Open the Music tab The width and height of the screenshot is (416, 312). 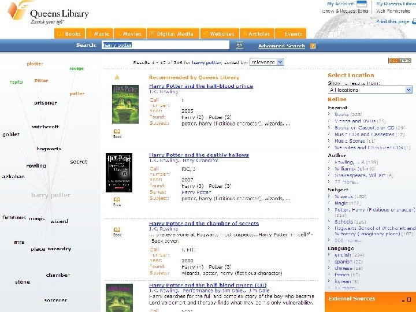[100, 34]
